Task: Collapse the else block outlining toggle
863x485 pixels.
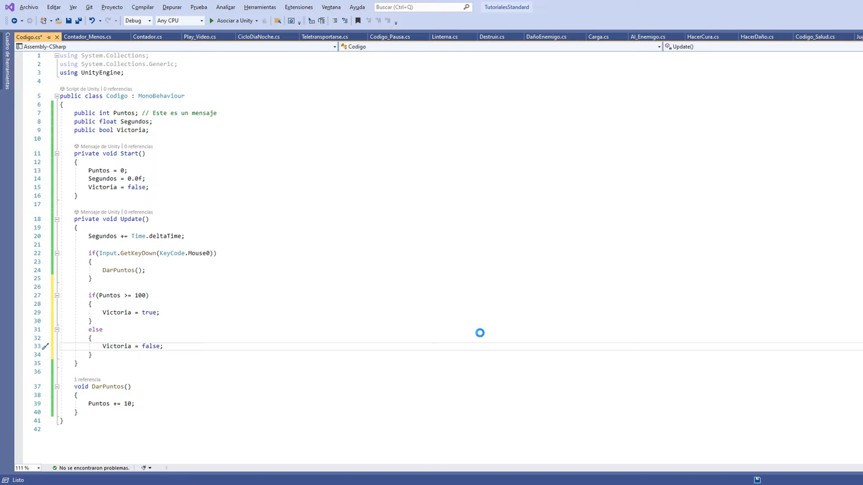Action: (57, 329)
